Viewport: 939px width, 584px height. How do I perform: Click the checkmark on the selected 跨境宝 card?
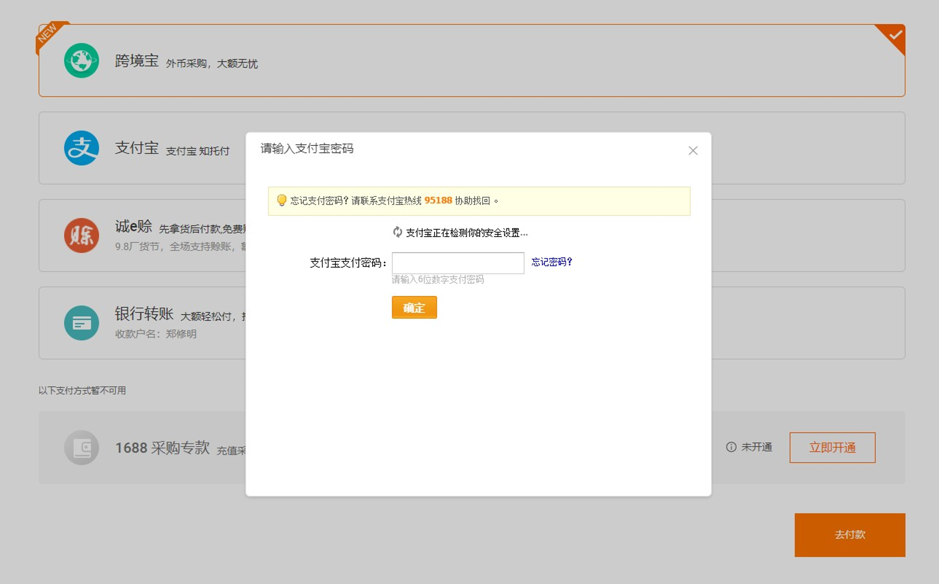tap(895, 35)
